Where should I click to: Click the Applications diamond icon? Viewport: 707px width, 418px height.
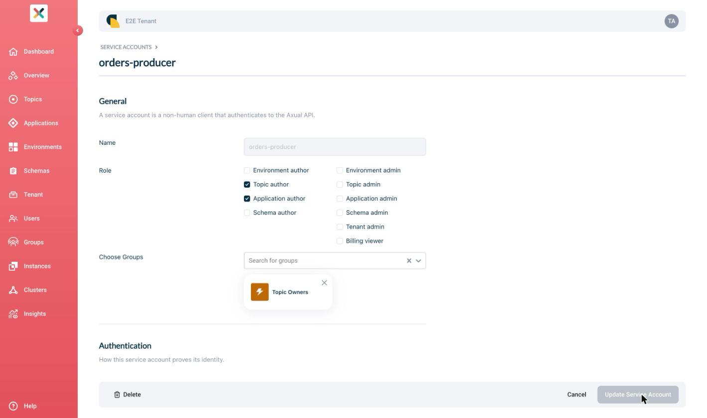pos(13,123)
